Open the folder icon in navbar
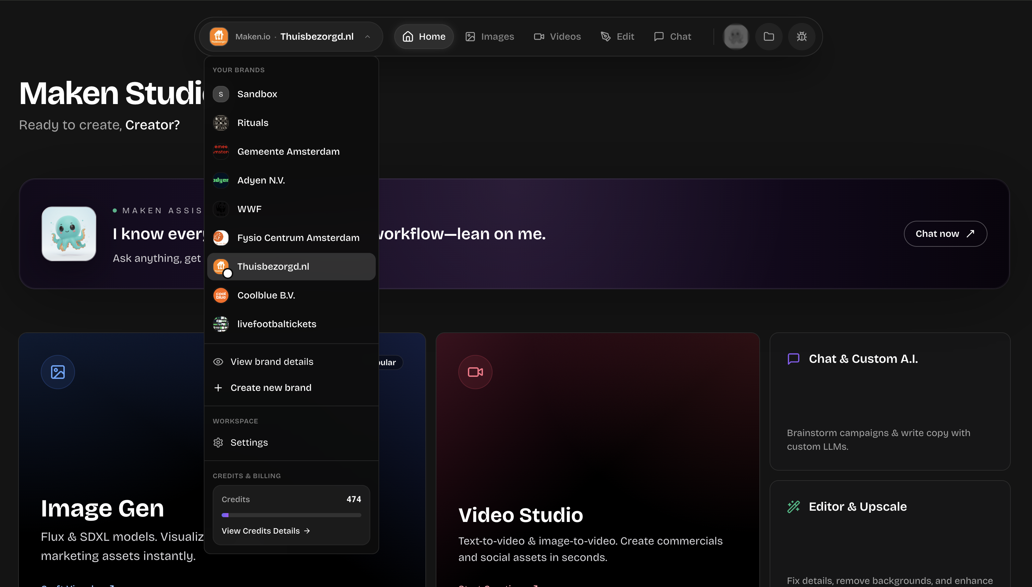The height and width of the screenshot is (587, 1032). click(x=769, y=37)
